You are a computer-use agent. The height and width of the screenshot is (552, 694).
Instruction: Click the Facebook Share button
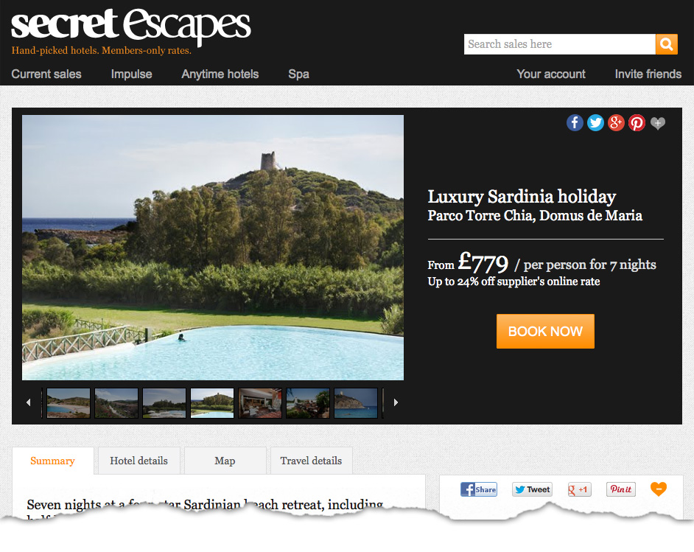(478, 489)
